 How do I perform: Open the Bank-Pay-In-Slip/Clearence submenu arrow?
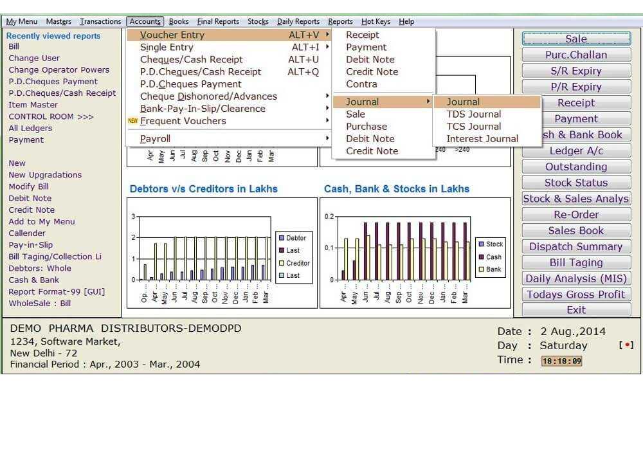(x=327, y=108)
